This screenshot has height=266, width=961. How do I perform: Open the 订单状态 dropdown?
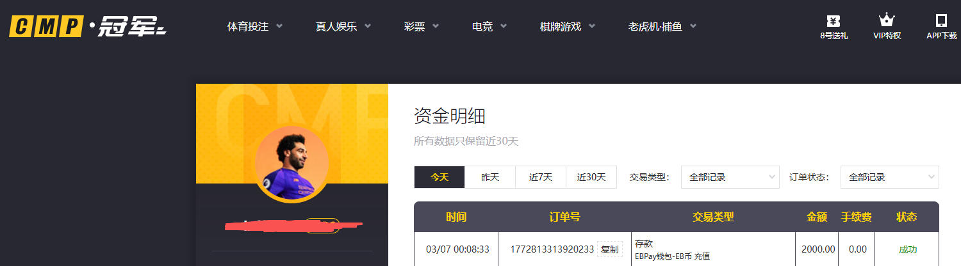coord(889,177)
